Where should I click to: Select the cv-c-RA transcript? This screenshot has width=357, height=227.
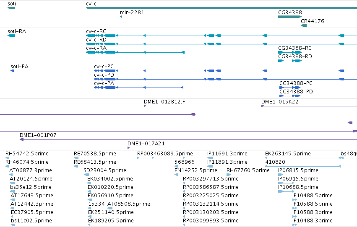point(135,52)
